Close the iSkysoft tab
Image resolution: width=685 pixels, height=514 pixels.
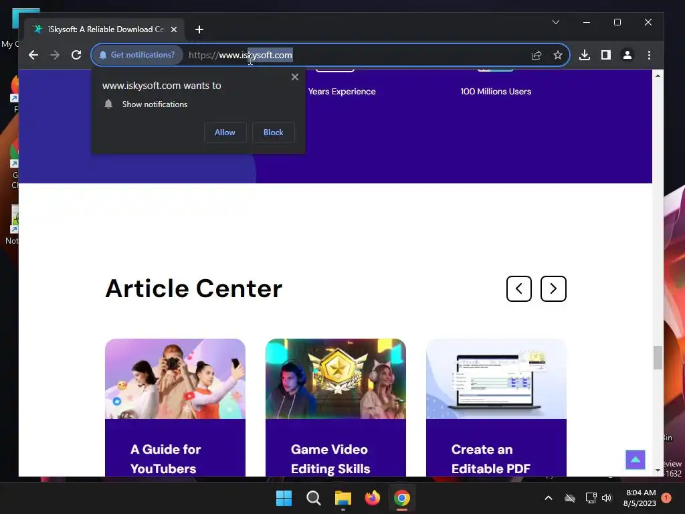[x=174, y=29]
